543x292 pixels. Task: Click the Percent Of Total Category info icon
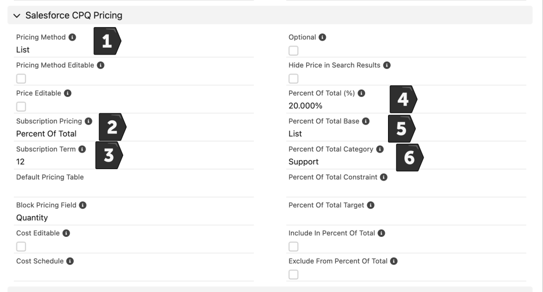tap(380, 149)
